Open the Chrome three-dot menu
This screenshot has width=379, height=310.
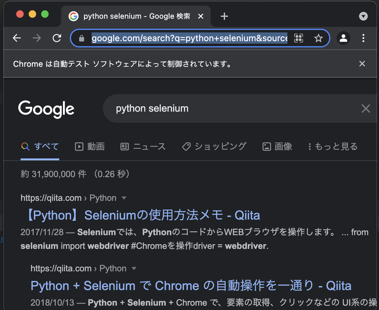[363, 38]
